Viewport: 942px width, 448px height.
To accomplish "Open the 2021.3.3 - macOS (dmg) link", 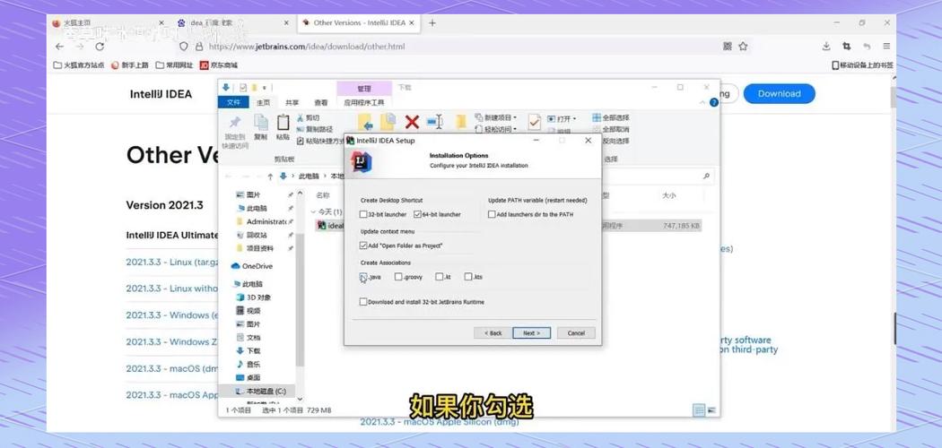I will [171, 368].
